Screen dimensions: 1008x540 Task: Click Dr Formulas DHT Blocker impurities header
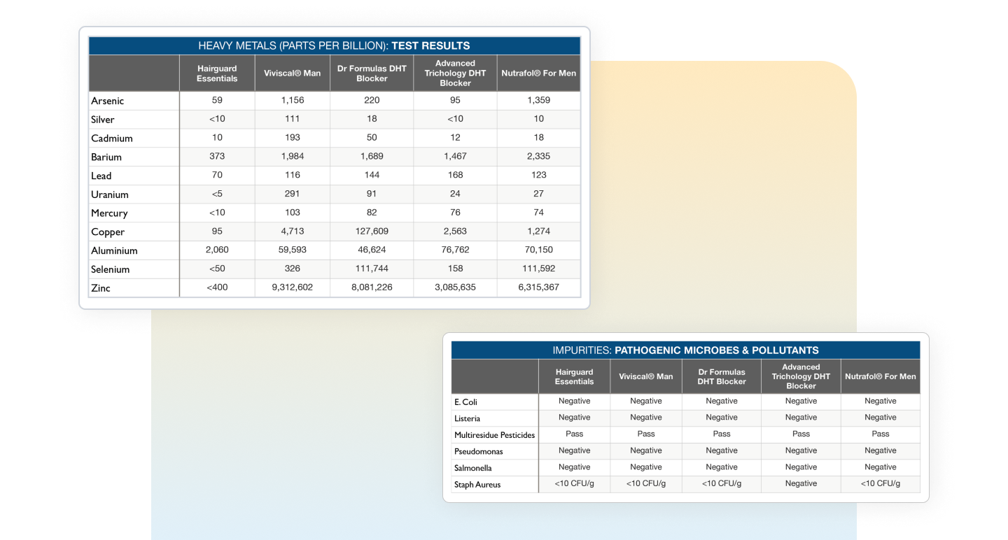pos(722,376)
